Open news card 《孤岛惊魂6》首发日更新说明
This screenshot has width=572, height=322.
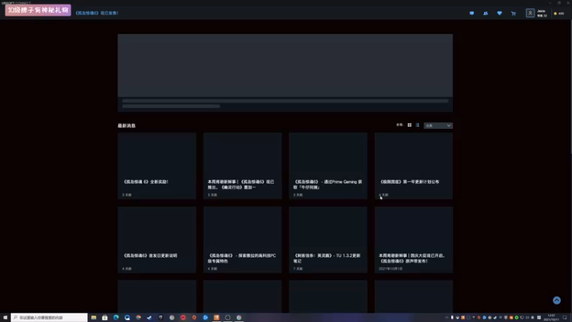pos(157,240)
